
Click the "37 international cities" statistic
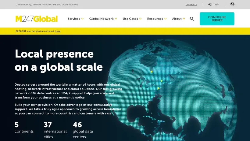[55, 130]
